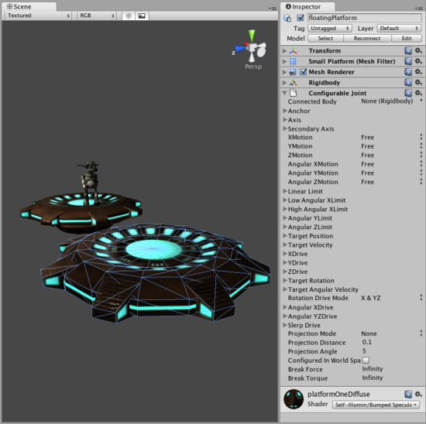Change XMotion Free dropdown
This screenshot has height=424, width=426.
(x=391, y=138)
